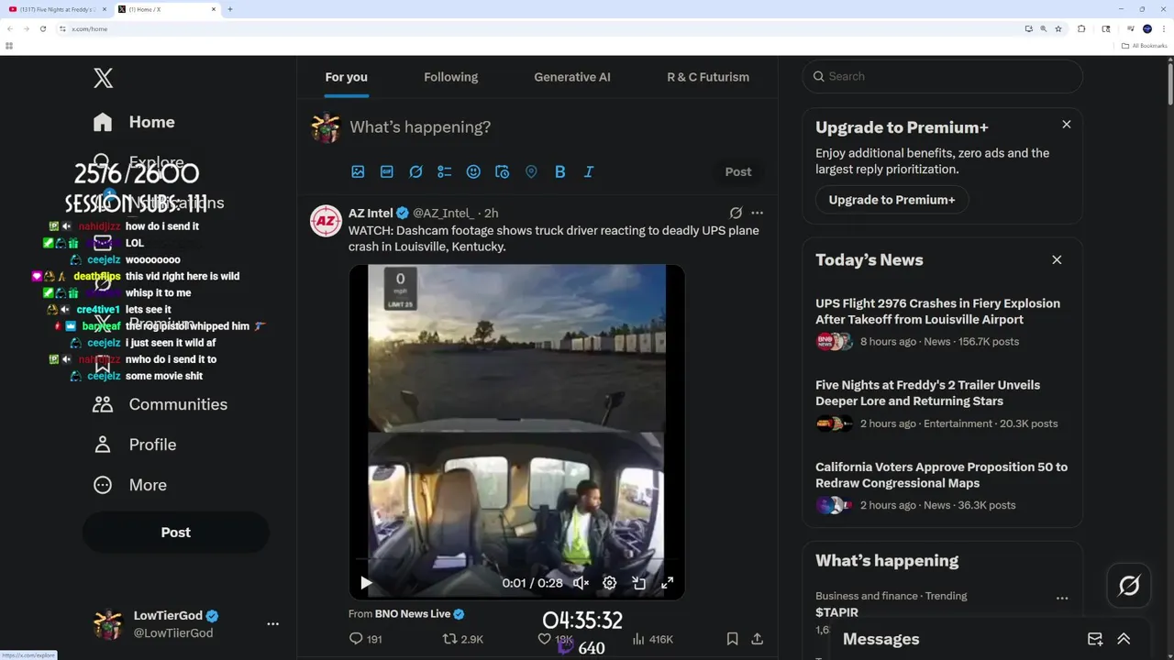Screen dimensions: 1174x660
Task: Click the composer Post button
Action: [x=738, y=171]
